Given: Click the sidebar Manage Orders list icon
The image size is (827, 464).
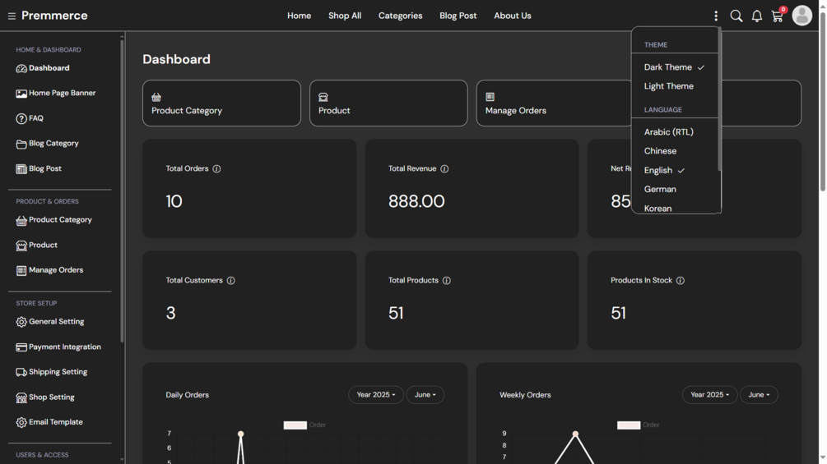Looking at the screenshot, I should 21,270.
